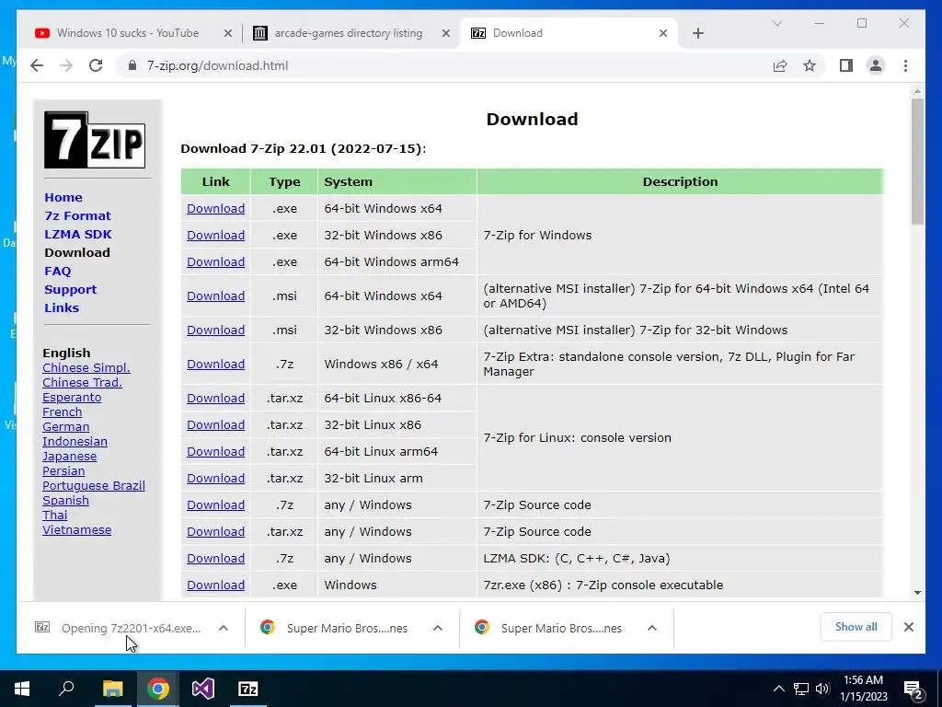The image size is (942, 707).
Task: Open the notification center icon
Action: [x=913, y=690]
